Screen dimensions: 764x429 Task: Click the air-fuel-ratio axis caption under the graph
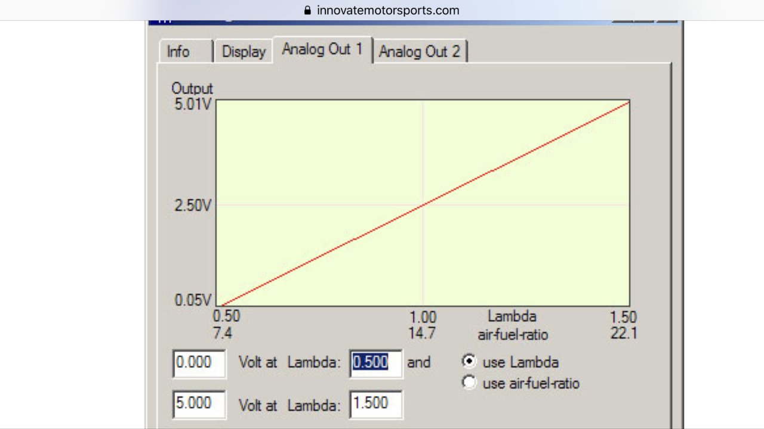[x=513, y=334]
